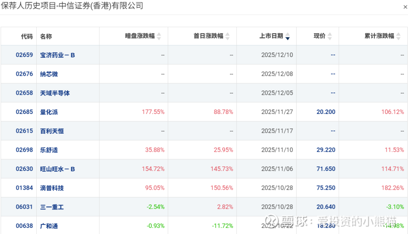Sort by 累计涨跌幅 column arrows
Screen dimensions: 408x234
(x=399, y=36)
